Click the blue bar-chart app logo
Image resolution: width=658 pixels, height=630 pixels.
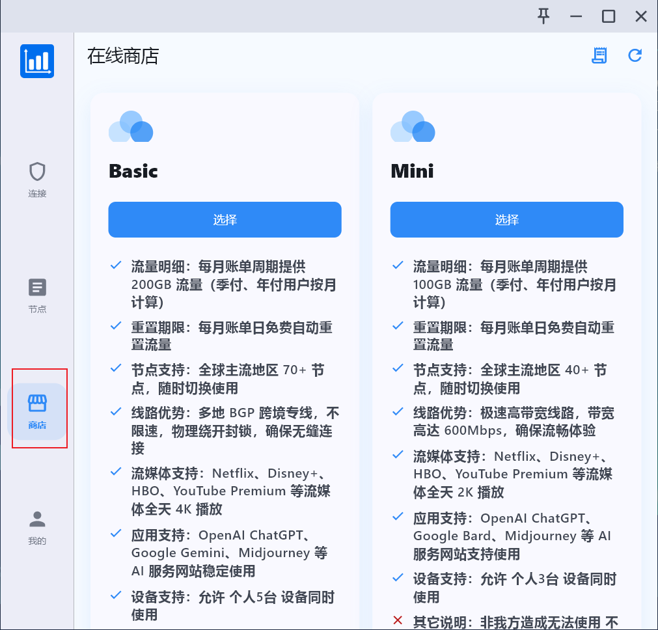[37, 61]
